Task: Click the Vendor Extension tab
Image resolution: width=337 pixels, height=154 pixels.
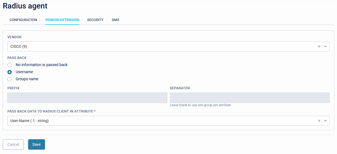Action: pos(62,20)
